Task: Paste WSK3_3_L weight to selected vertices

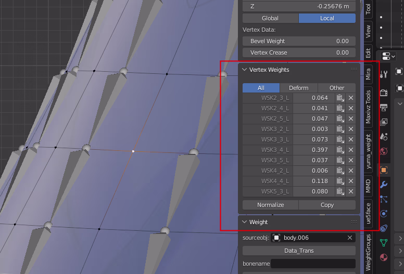Action: 340,139
